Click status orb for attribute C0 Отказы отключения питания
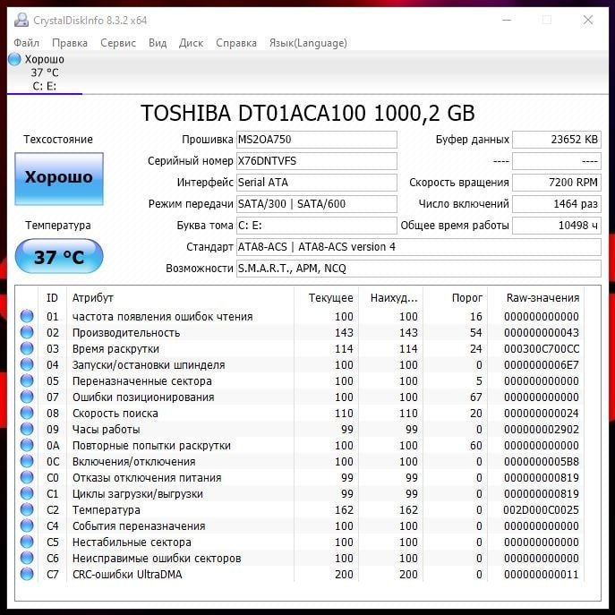615x615 pixels. click(27, 477)
